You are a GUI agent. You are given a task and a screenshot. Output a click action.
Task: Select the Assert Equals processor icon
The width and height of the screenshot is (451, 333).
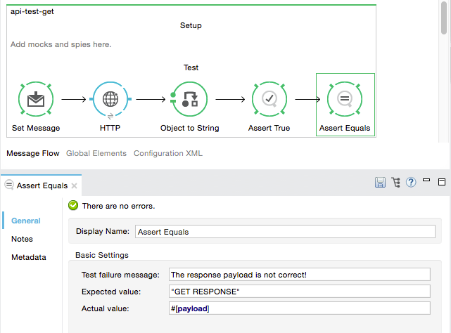(x=345, y=99)
